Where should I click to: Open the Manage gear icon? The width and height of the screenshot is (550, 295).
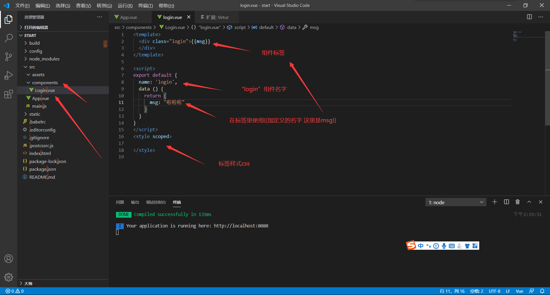coord(9,277)
